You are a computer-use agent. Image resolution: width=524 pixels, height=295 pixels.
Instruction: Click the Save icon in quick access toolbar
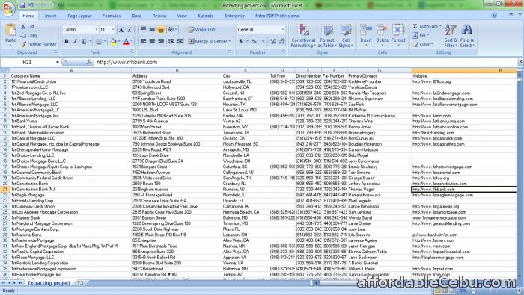22,5
